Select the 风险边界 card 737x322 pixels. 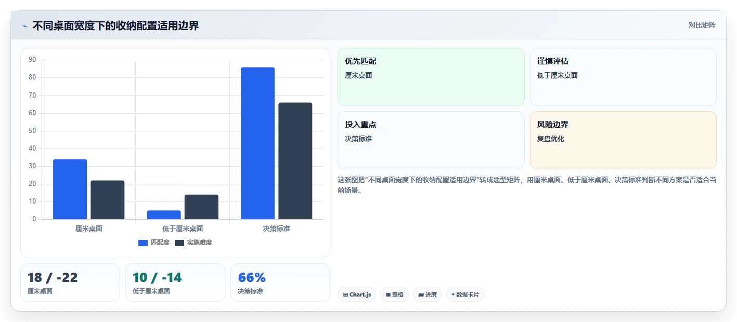pyautogui.click(x=623, y=140)
